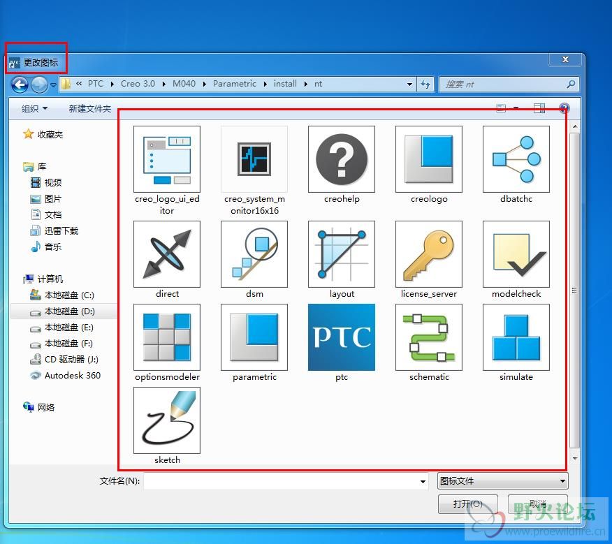
Task: Click in the 文件名 input field
Action: pyautogui.click(x=281, y=481)
